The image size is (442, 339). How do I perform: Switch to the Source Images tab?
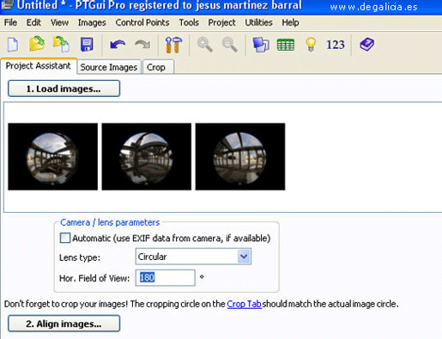pyautogui.click(x=109, y=67)
